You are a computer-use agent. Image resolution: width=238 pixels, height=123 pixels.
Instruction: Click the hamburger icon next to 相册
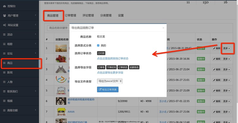tap(4, 44)
